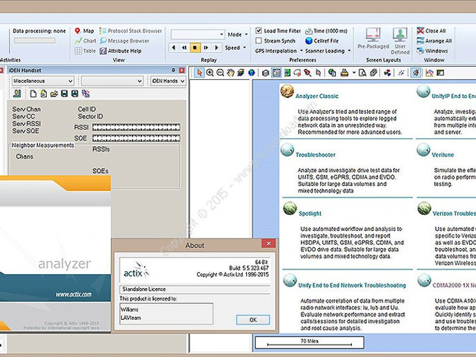Screen dimensions: 476x357
Task: Open the Speed dropdown in Replay
Action: tap(235, 48)
